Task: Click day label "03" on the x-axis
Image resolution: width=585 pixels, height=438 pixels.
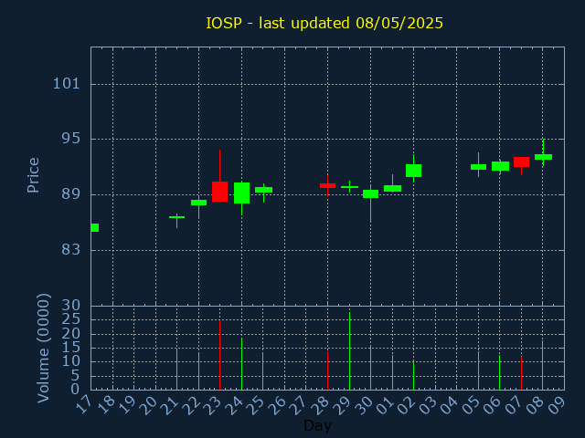Action: [429, 404]
